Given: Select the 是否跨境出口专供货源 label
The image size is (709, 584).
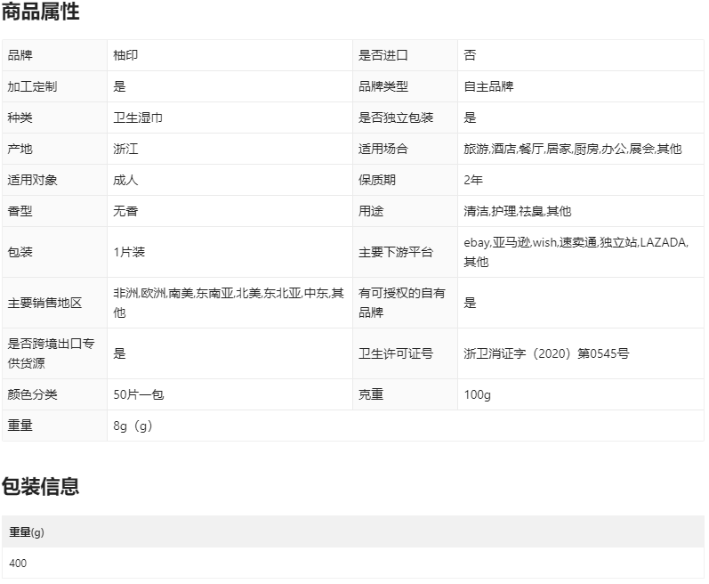Looking at the screenshot, I should click(51, 353).
